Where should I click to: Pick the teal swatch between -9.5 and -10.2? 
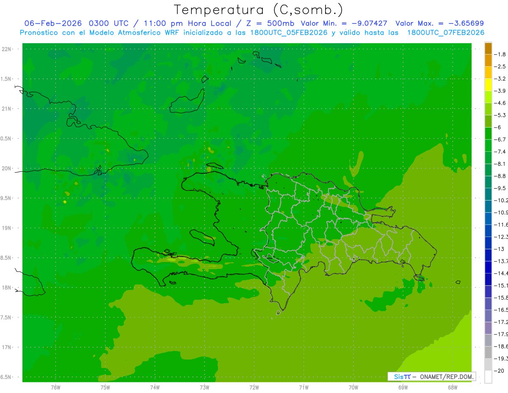point(488,194)
